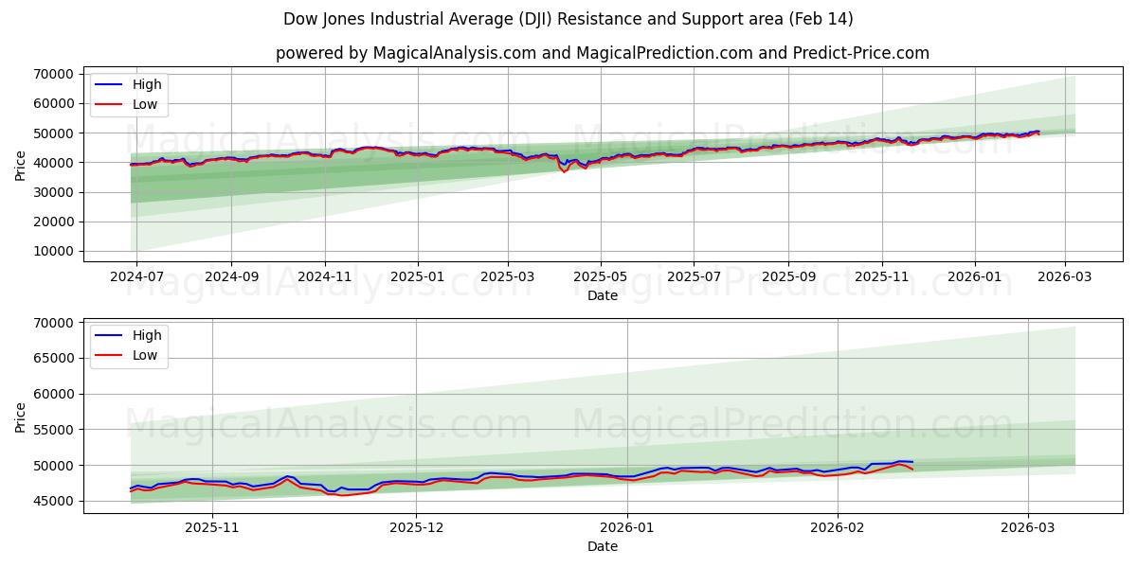Select the blue High line sample in bottom legend
This screenshot has width=1137, height=568.
pos(108,335)
